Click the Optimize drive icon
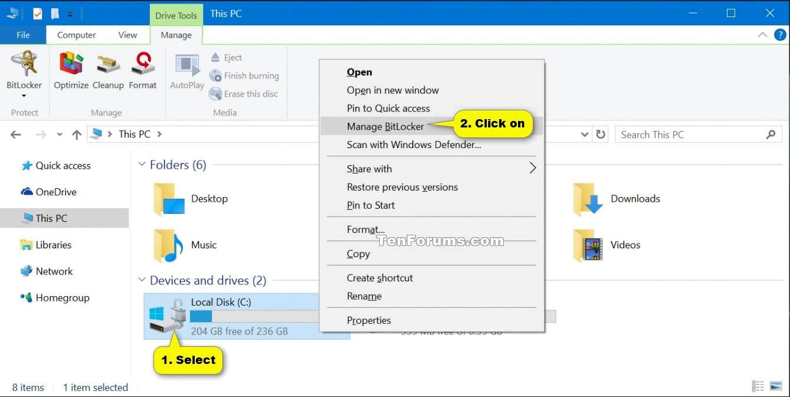This screenshot has width=790, height=397. (71, 64)
